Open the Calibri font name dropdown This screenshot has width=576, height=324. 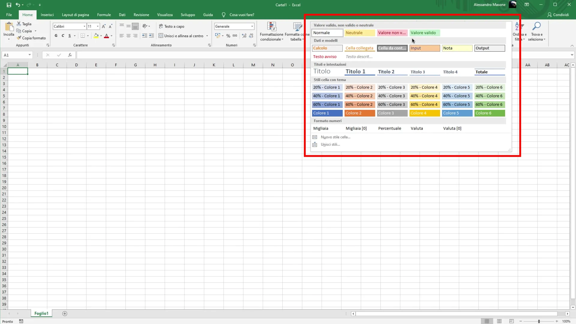84,26
